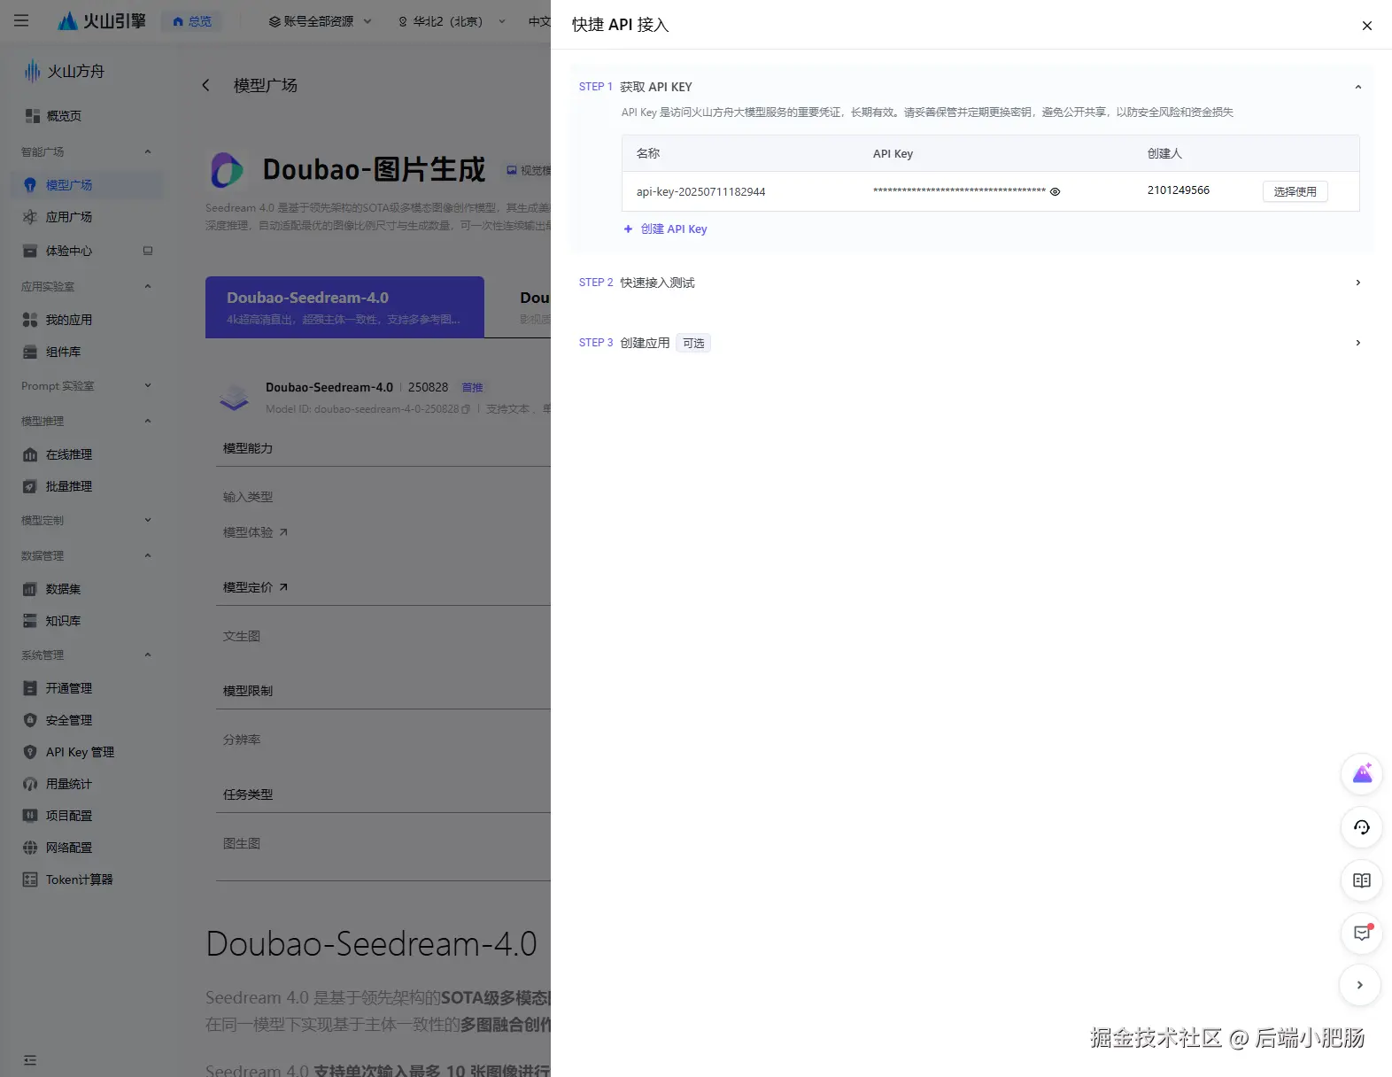Screen dimensions: 1392x1077
Task: Collapse the 系统管理 sidebar group
Action: (x=148, y=655)
